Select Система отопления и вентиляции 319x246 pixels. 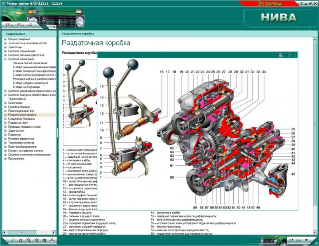(x=30, y=155)
